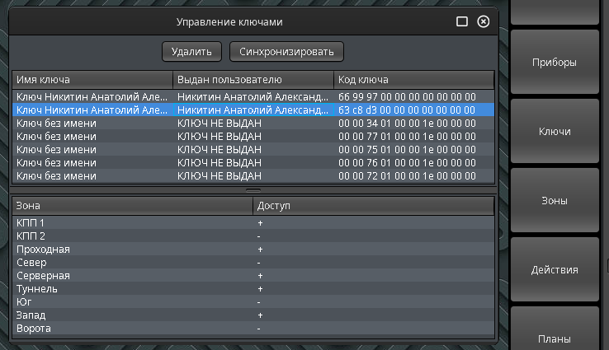Click the Удалить button
Screen dimensions: 609x350
(x=191, y=51)
